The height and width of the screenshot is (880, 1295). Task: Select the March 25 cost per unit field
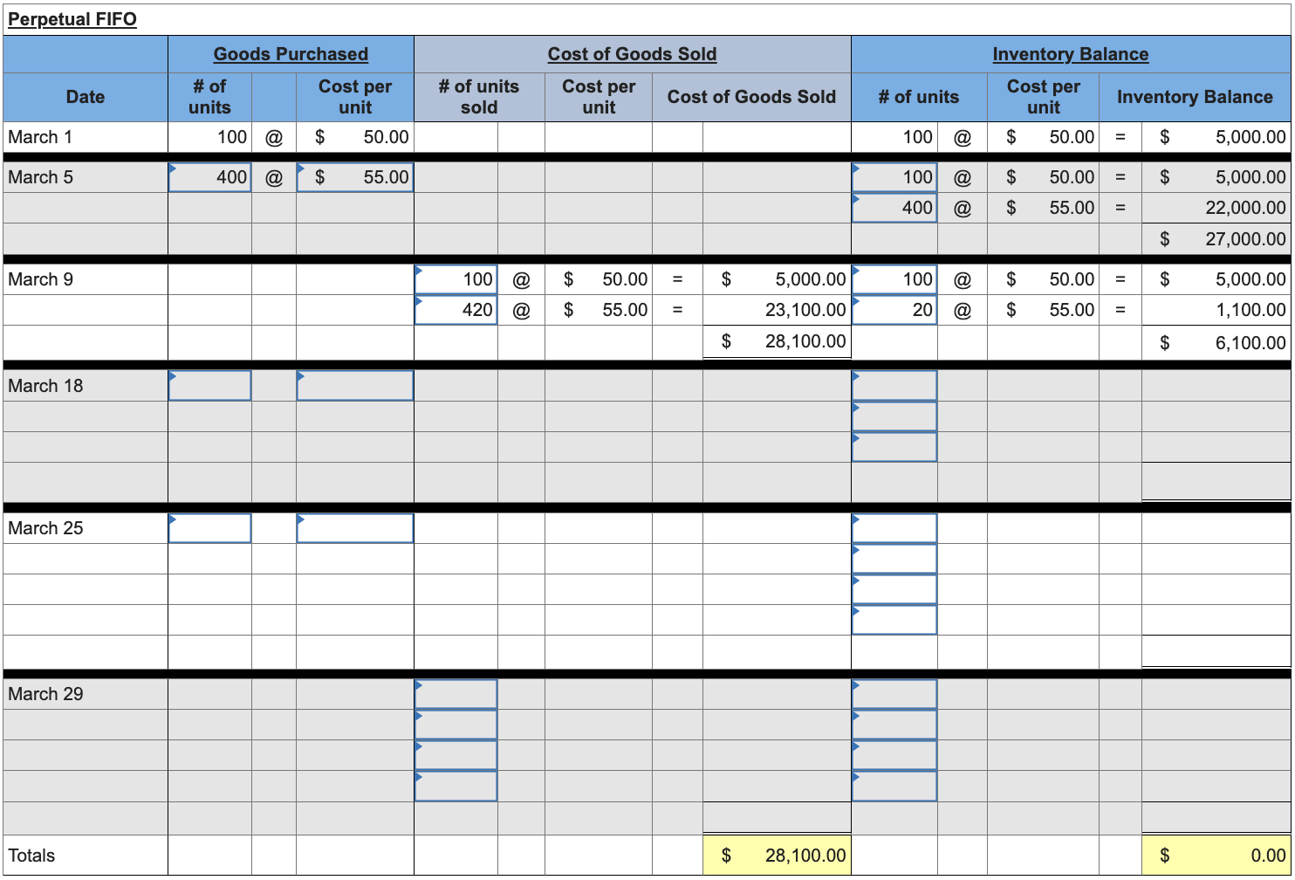click(x=354, y=527)
